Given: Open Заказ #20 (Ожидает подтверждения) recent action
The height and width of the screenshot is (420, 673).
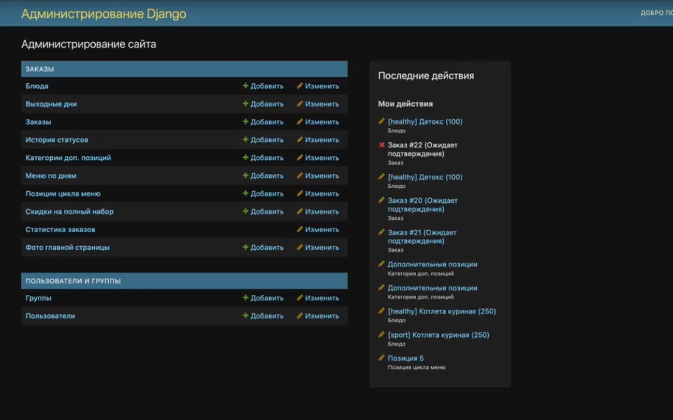Looking at the screenshot, I should coord(422,205).
